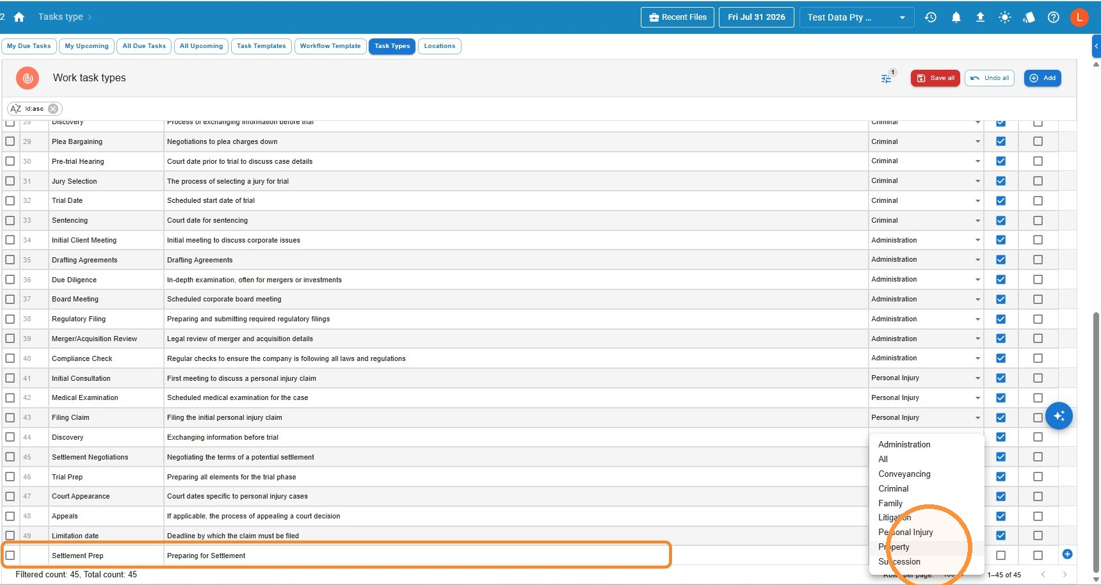Open the notifications bell

[x=956, y=17]
